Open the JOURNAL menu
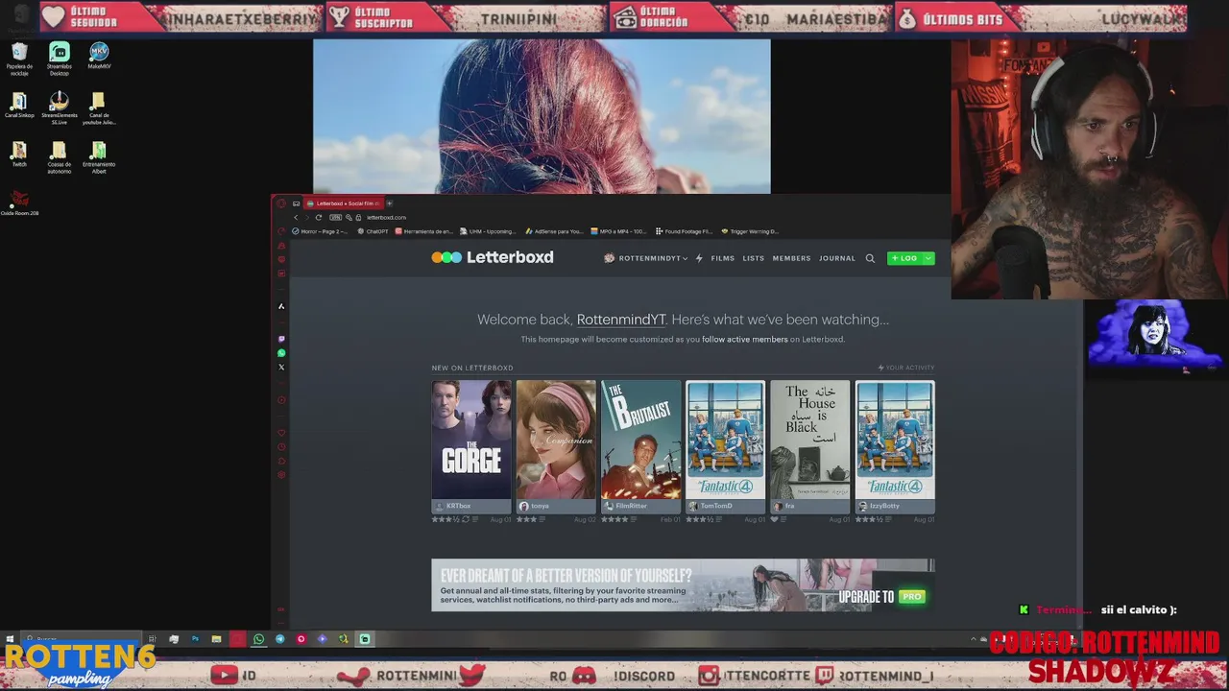This screenshot has width=1229, height=691. pyautogui.click(x=837, y=258)
